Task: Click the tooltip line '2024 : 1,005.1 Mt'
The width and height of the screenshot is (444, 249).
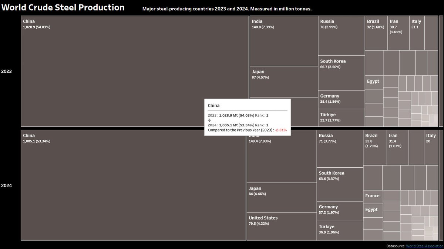Action: (238, 125)
